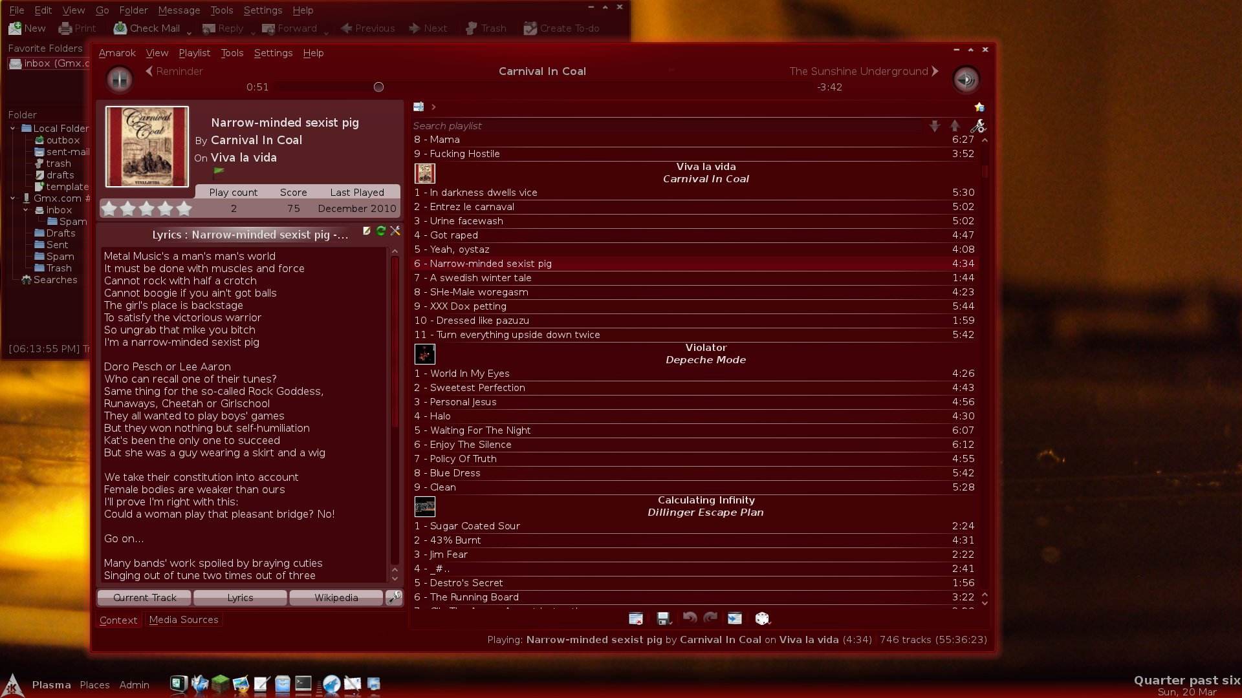Click the Carnival In Coal album cover

(x=147, y=147)
